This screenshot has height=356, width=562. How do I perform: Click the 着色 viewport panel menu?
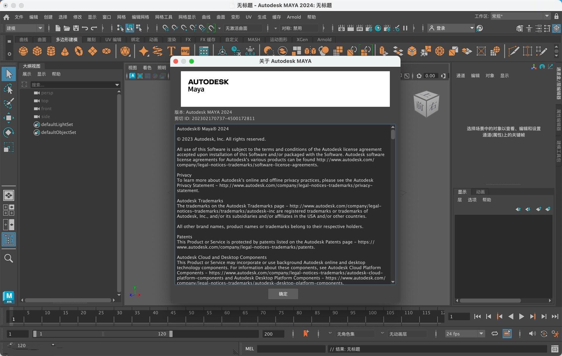click(147, 68)
